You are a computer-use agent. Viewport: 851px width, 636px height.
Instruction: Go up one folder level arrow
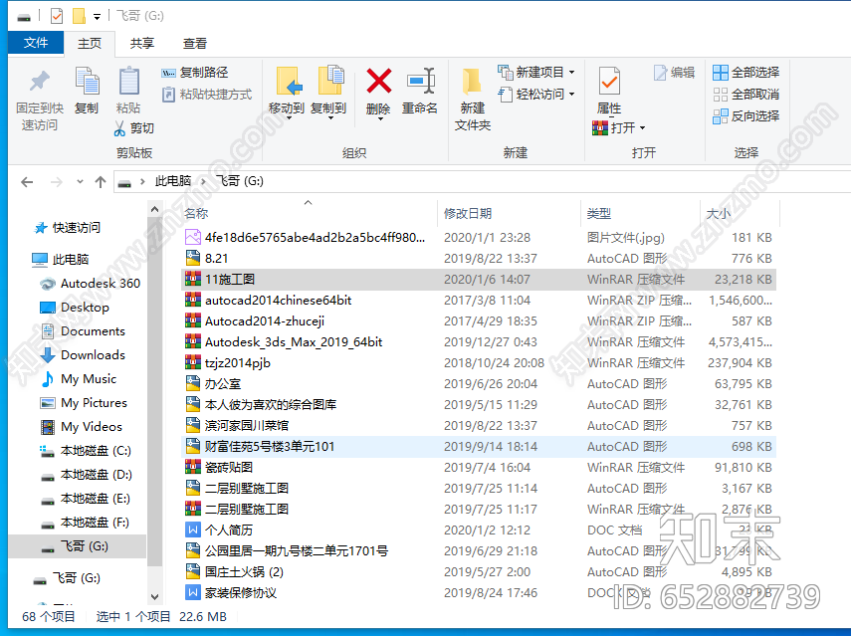101,182
